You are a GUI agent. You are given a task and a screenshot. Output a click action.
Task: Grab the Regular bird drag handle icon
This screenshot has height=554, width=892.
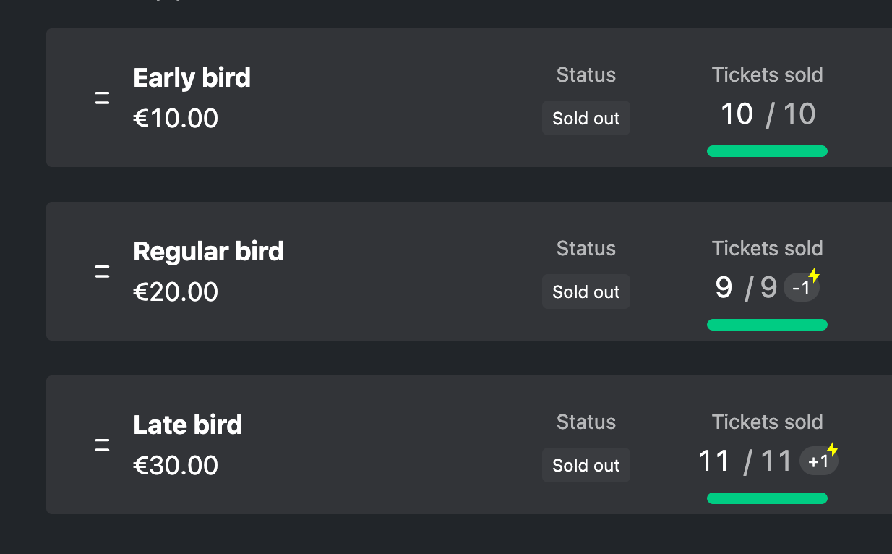tap(102, 272)
